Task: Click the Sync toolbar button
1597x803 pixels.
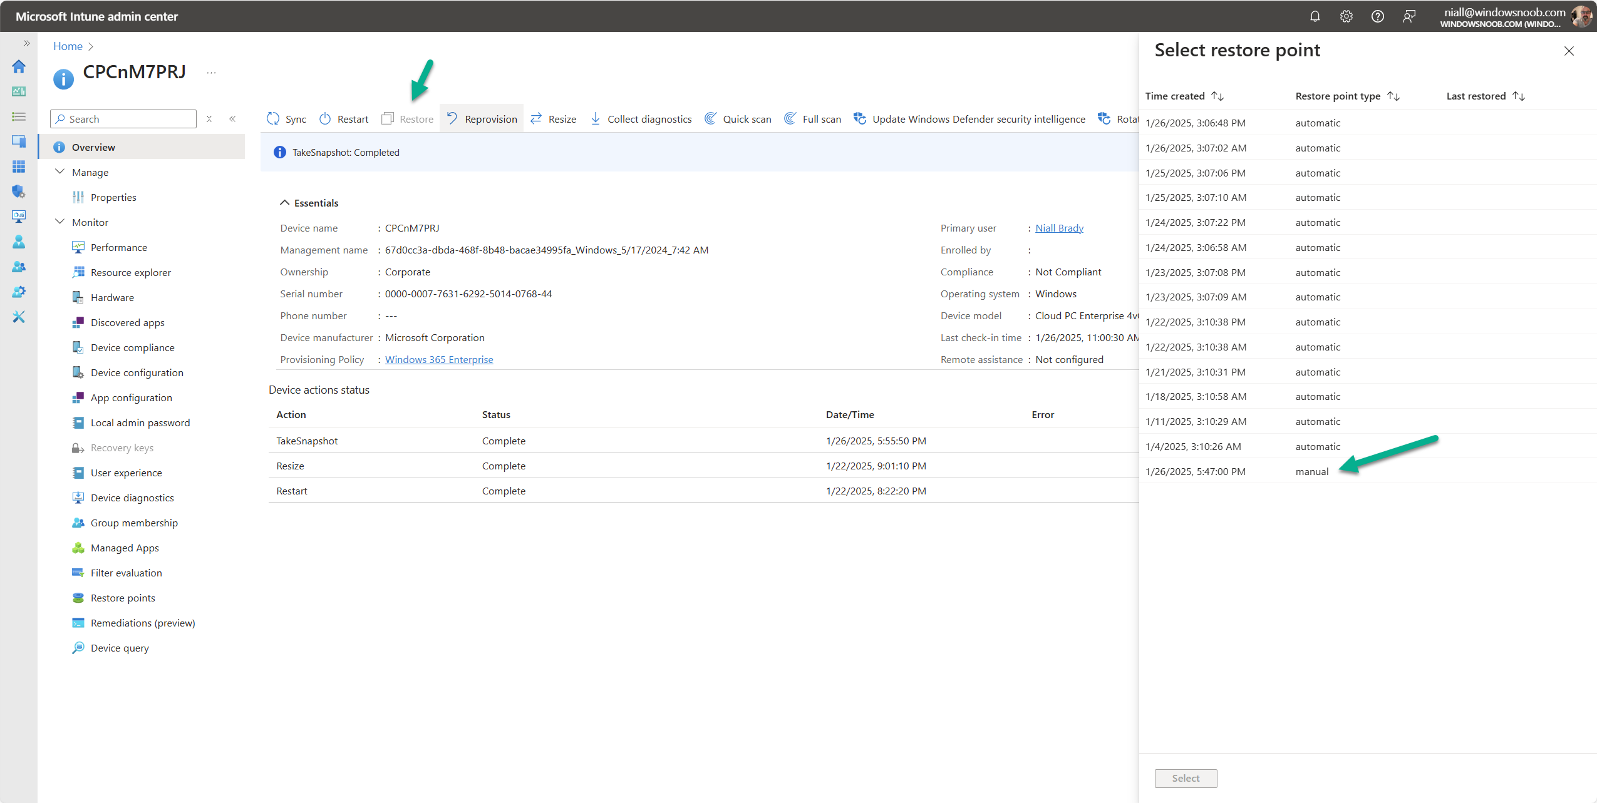Action: coord(286,119)
